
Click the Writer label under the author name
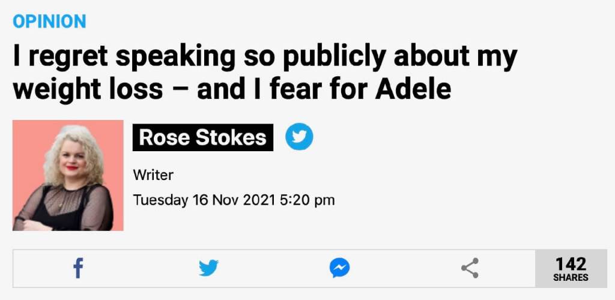click(x=153, y=175)
